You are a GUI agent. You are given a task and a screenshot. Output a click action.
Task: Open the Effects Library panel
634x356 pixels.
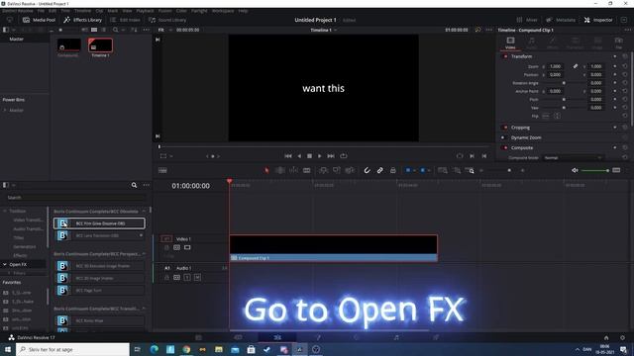[83, 20]
